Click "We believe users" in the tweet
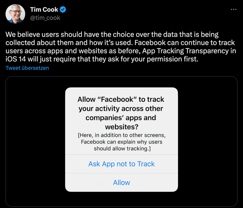243x208 pixels. (32, 34)
